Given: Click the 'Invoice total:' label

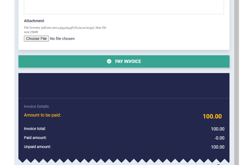Looking at the screenshot, I should pyautogui.click(x=35, y=129).
